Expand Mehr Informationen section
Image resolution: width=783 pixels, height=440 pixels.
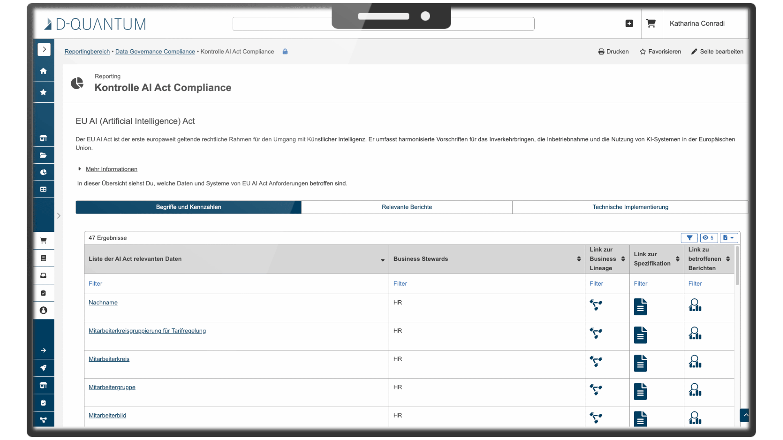click(x=111, y=169)
